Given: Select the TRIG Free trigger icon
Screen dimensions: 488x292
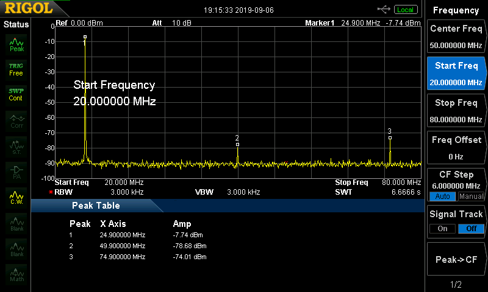Looking at the screenshot, I should pyautogui.click(x=16, y=69).
